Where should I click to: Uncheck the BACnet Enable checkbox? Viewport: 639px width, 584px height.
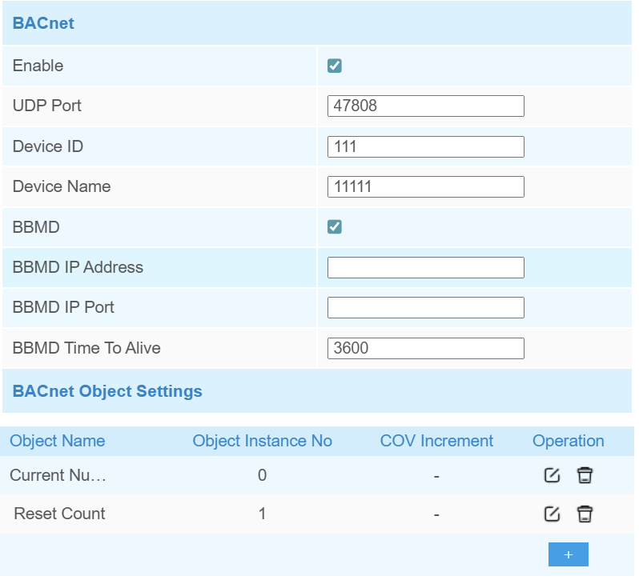click(335, 66)
